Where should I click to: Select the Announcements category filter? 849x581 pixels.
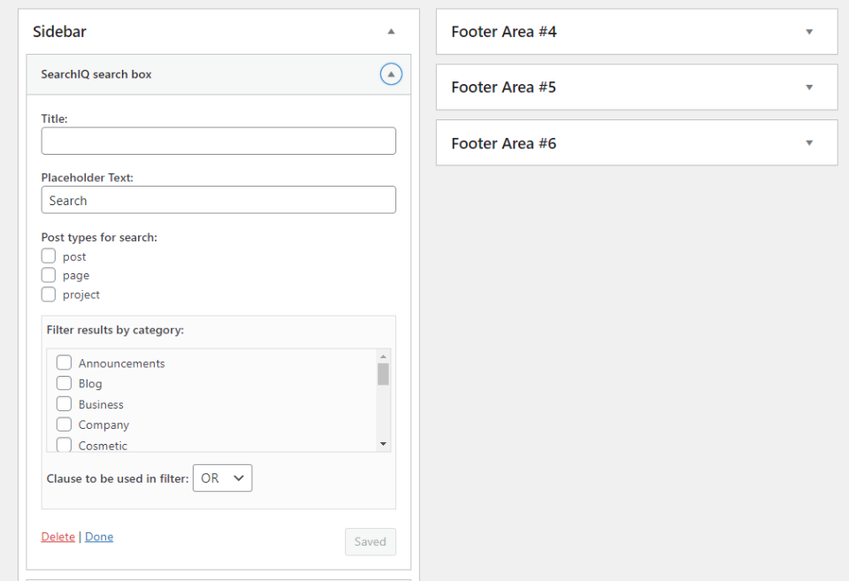point(65,363)
